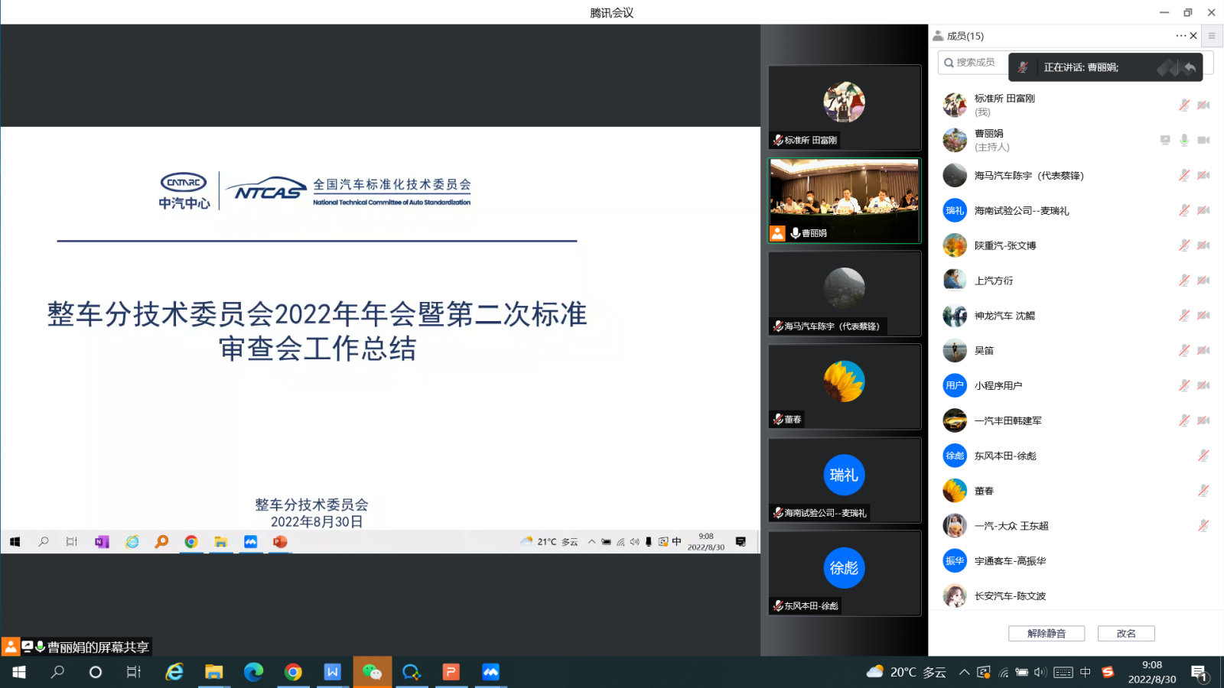Open Tencent Meeting icon on taskbar
This screenshot has height=688, width=1224.
point(490,673)
